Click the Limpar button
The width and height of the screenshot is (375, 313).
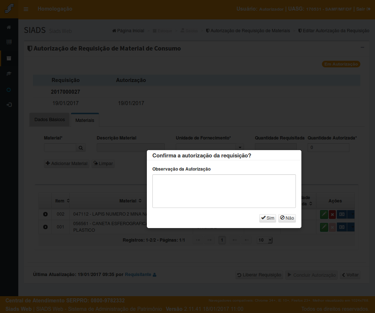coord(103,164)
